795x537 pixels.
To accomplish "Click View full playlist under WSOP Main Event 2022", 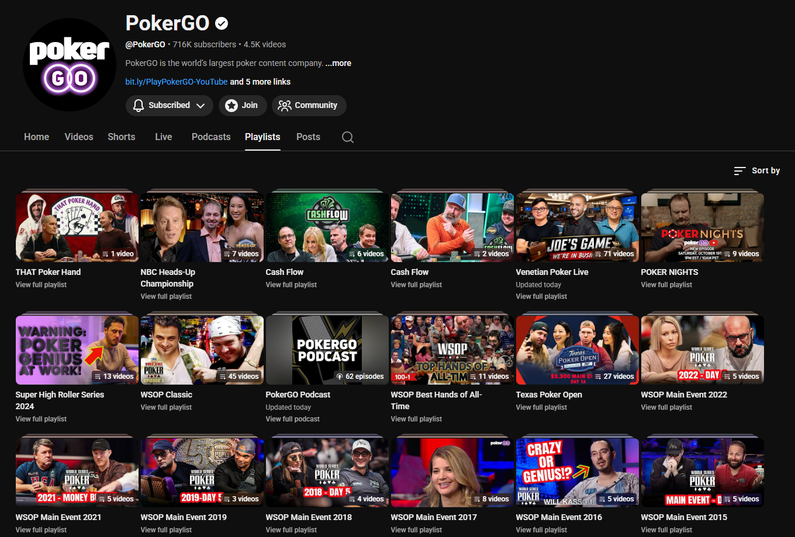I will [x=666, y=407].
